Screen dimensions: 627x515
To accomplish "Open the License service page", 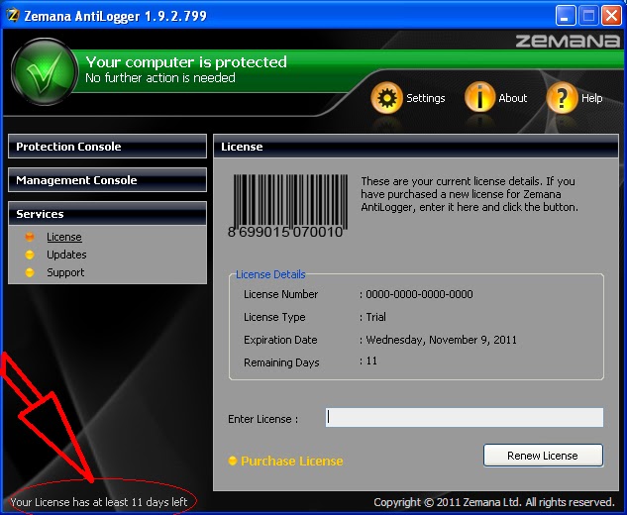I will [64, 237].
